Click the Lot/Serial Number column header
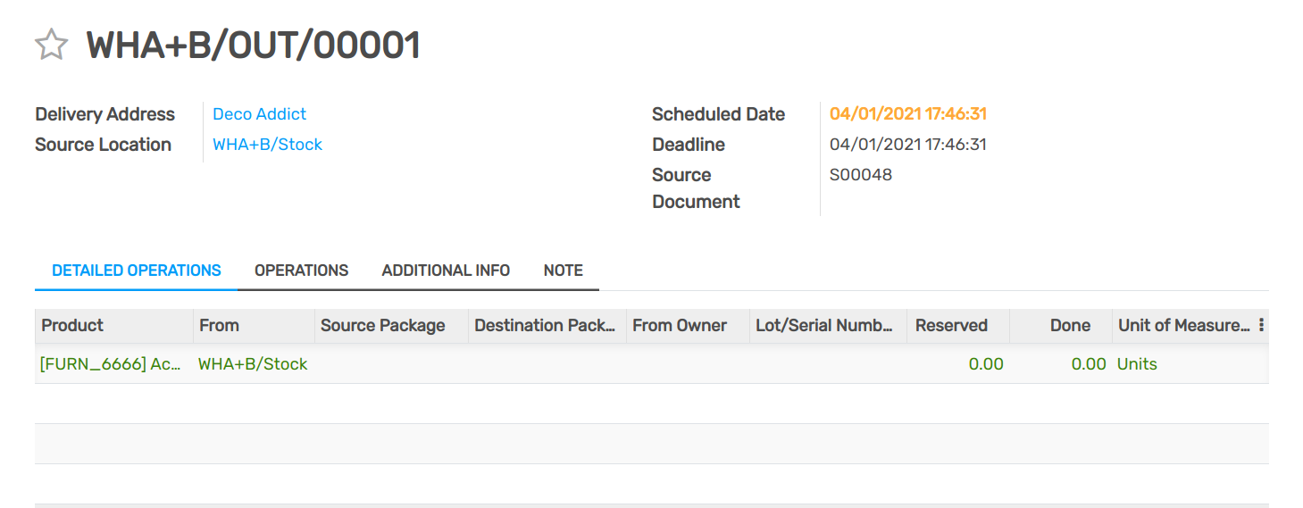This screenshot has width=1303, height=508. [x=824, y=326]
